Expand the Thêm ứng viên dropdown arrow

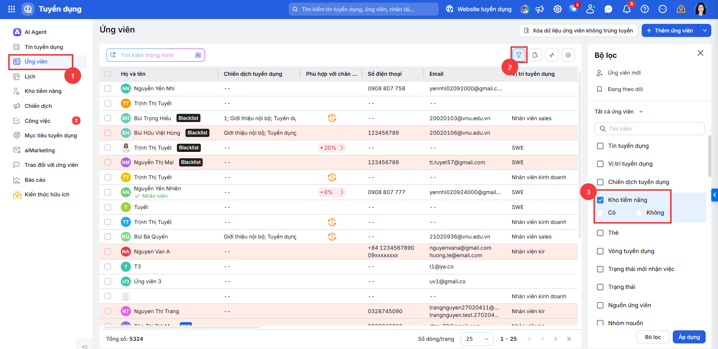705,31
